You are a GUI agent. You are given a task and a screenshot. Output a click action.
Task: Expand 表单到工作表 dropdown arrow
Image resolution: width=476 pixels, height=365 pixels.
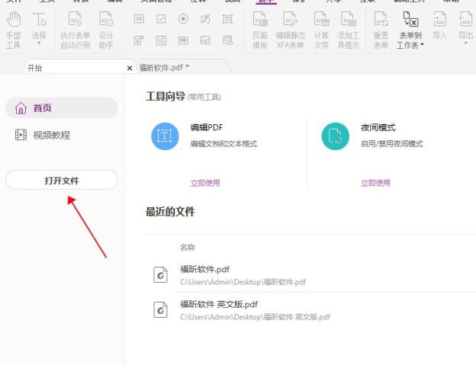423,45
